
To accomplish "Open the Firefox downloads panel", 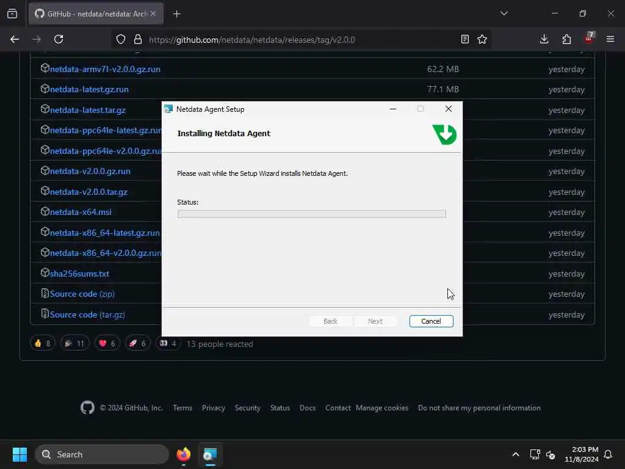I will (544, 40).
